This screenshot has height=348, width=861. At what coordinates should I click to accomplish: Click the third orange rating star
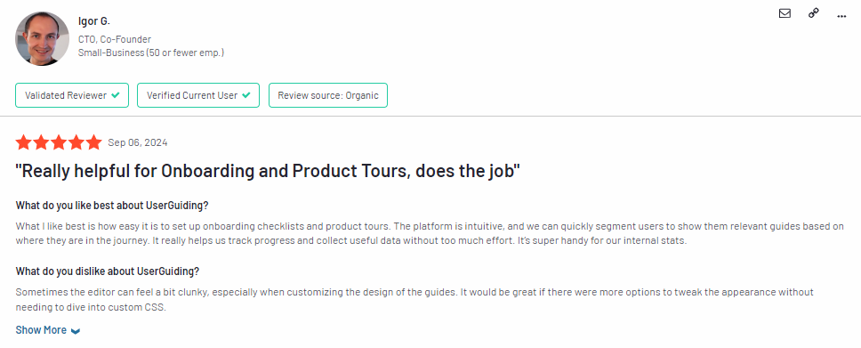(59, 143)
